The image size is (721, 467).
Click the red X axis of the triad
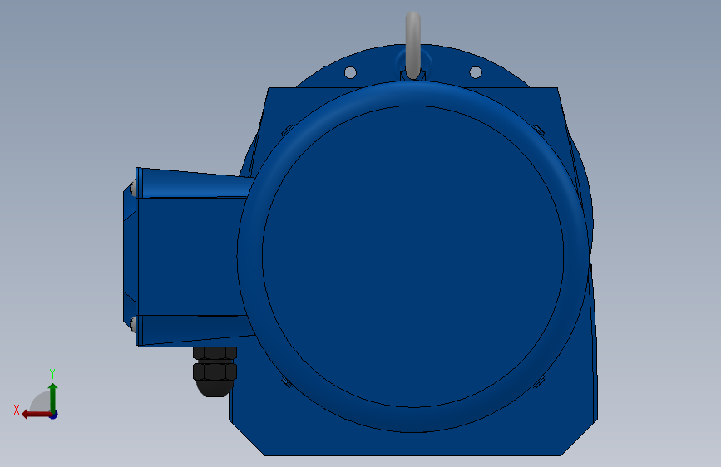(36, 415)
